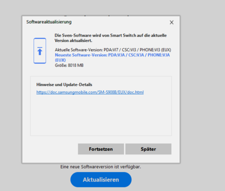The width and height of the screenshot is (225, 191).
Task: Click the blue Neueste Software-Version label
Action: (x=81, y=55)
